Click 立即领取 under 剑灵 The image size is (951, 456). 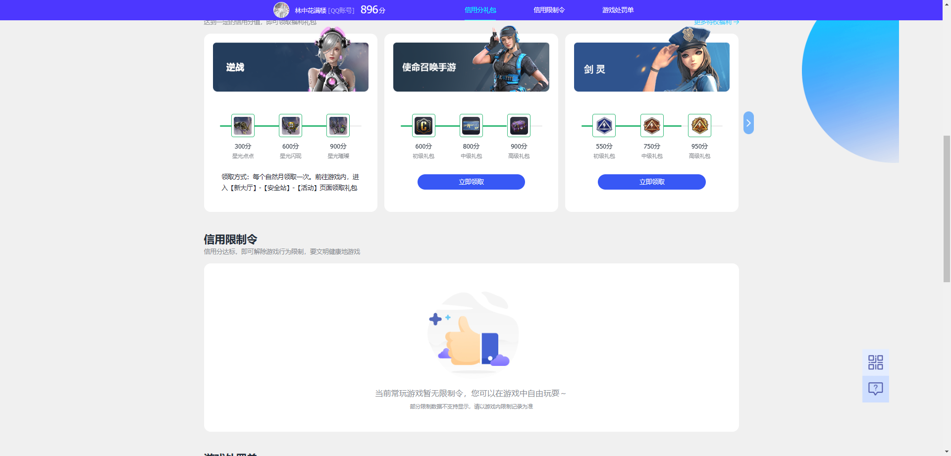click(x=651, y=182)
